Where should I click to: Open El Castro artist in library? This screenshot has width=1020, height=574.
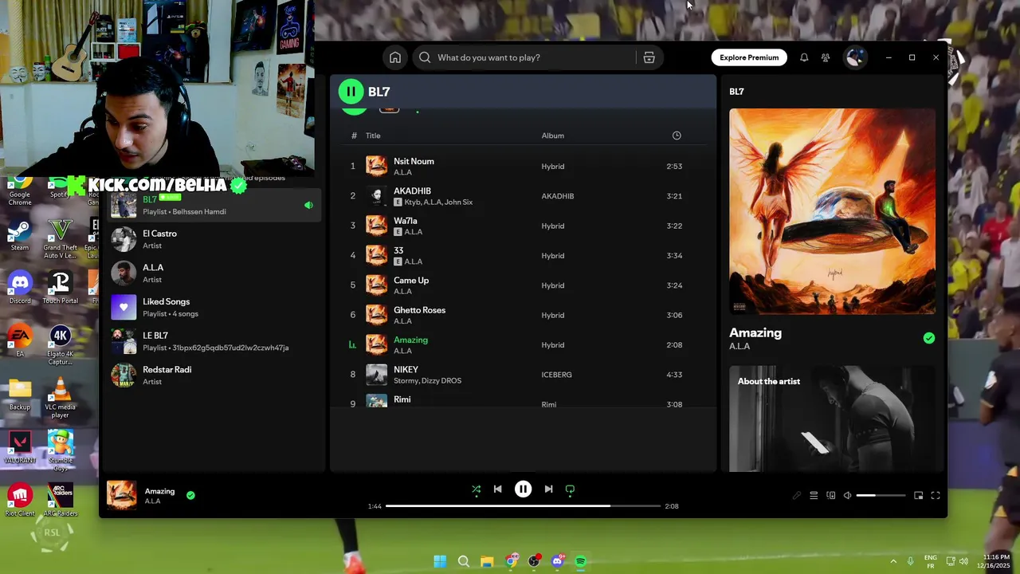click(x=214, y=239)
